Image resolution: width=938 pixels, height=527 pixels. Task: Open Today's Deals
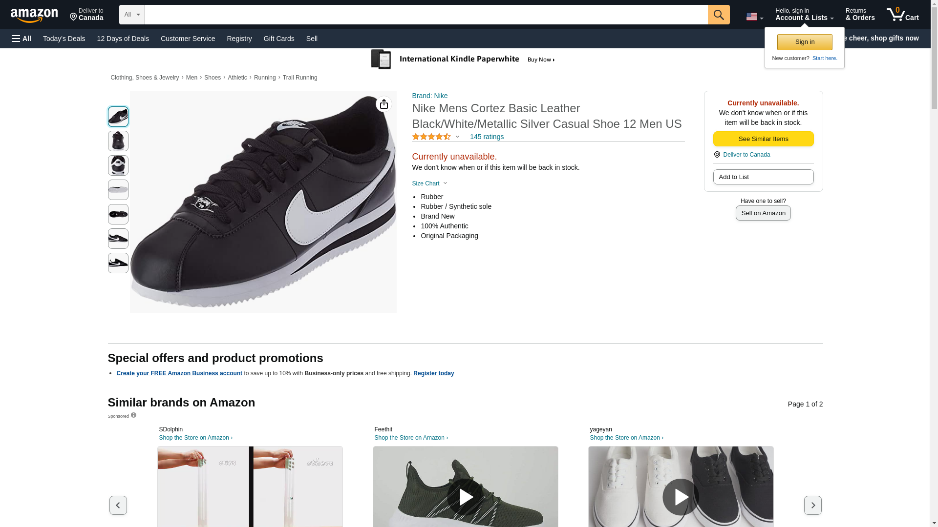coord(64,39)
